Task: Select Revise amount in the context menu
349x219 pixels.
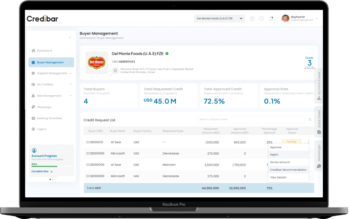Action: (280, 162)
